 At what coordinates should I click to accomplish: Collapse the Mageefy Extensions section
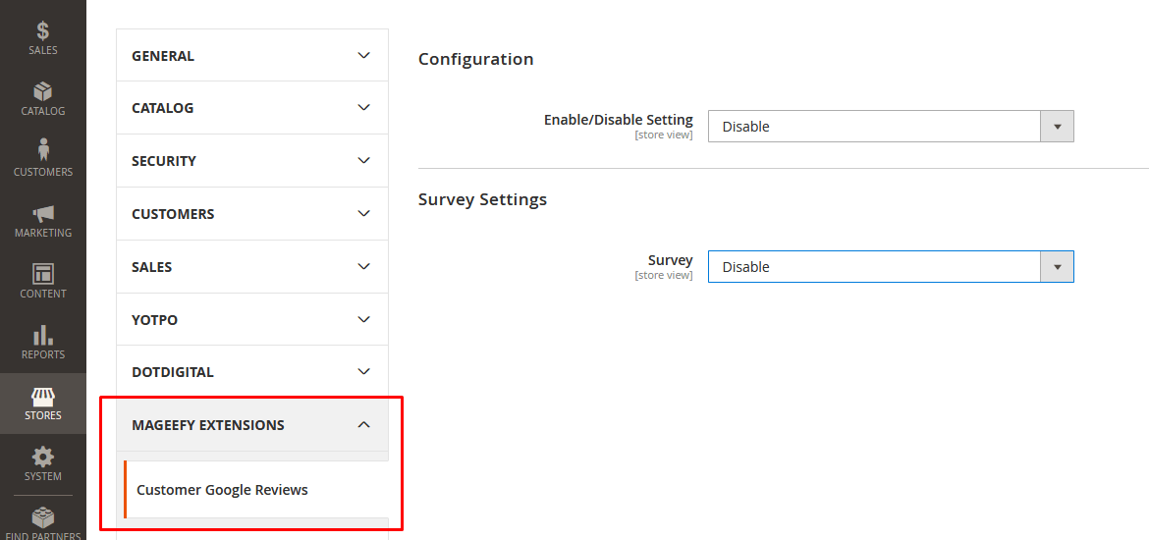click(252, 425)
